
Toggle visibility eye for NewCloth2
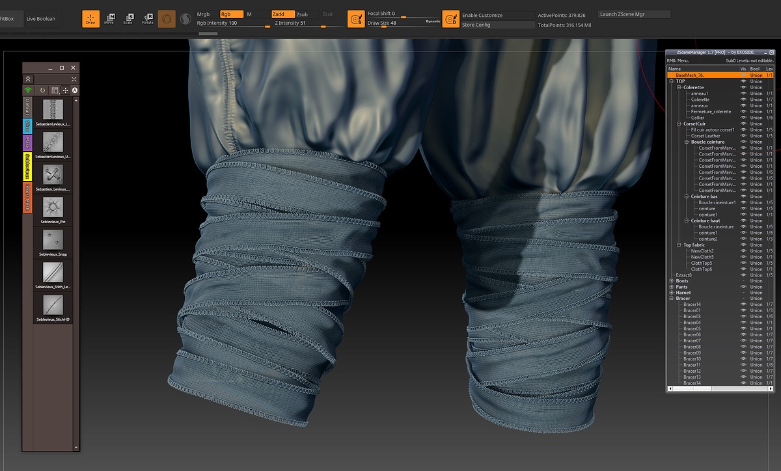pyautogui.click(x=743, y=250)
